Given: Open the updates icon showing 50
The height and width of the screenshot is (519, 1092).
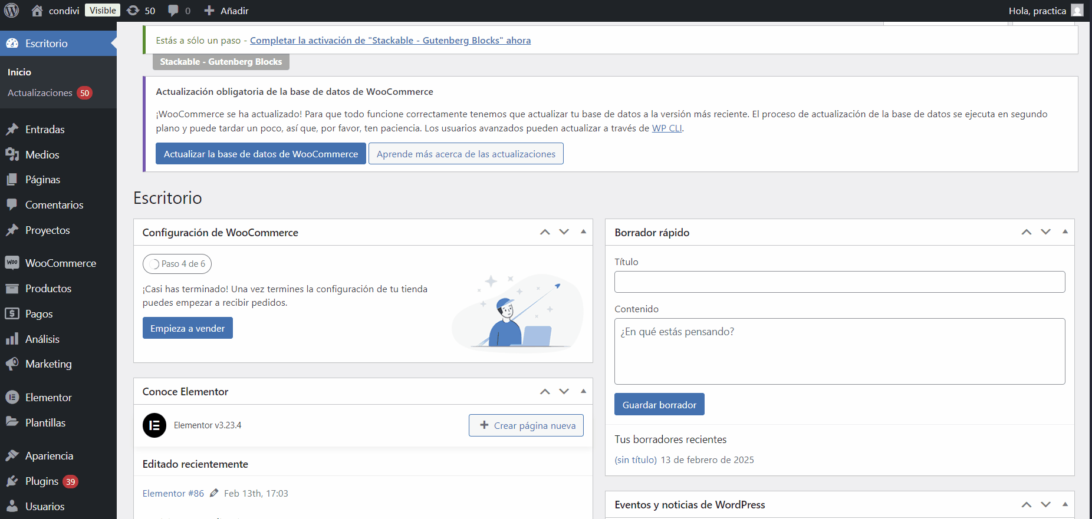Looking at the screenshot, I should pyautogui.click(x=133, y=11).
